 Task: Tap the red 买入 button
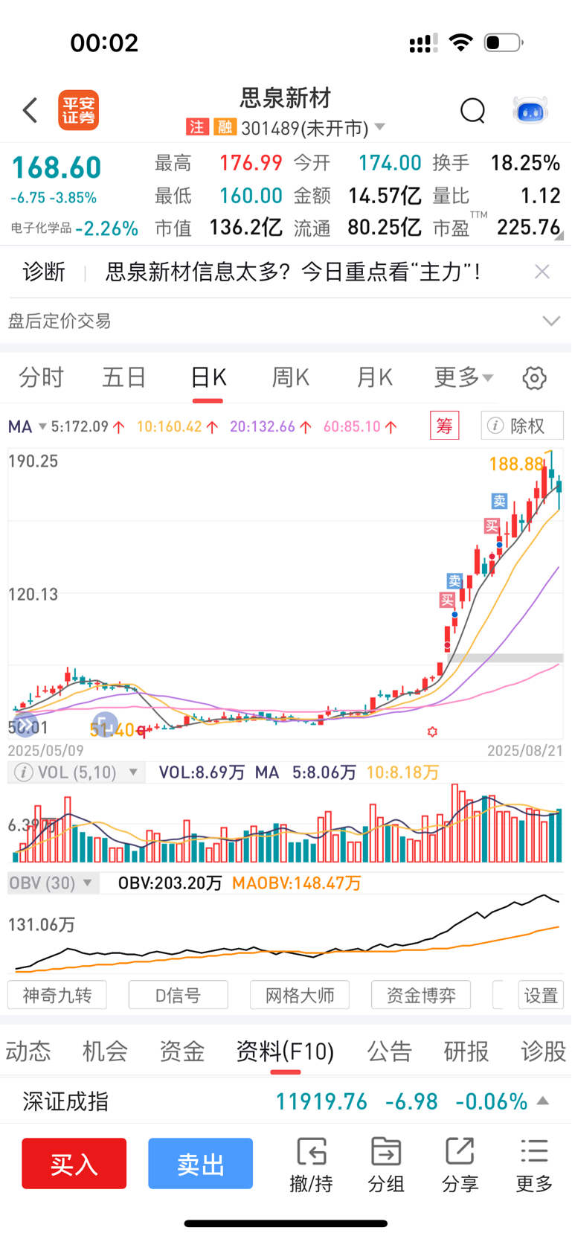[x=74, y=1164]
